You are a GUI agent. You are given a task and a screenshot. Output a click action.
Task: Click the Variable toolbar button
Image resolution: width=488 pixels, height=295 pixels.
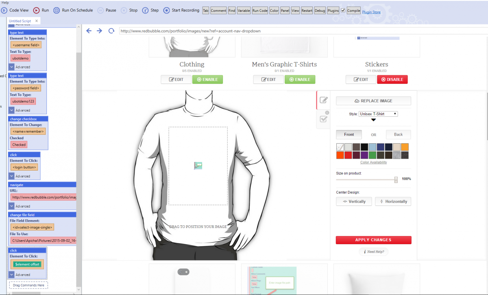click(244, 11)
